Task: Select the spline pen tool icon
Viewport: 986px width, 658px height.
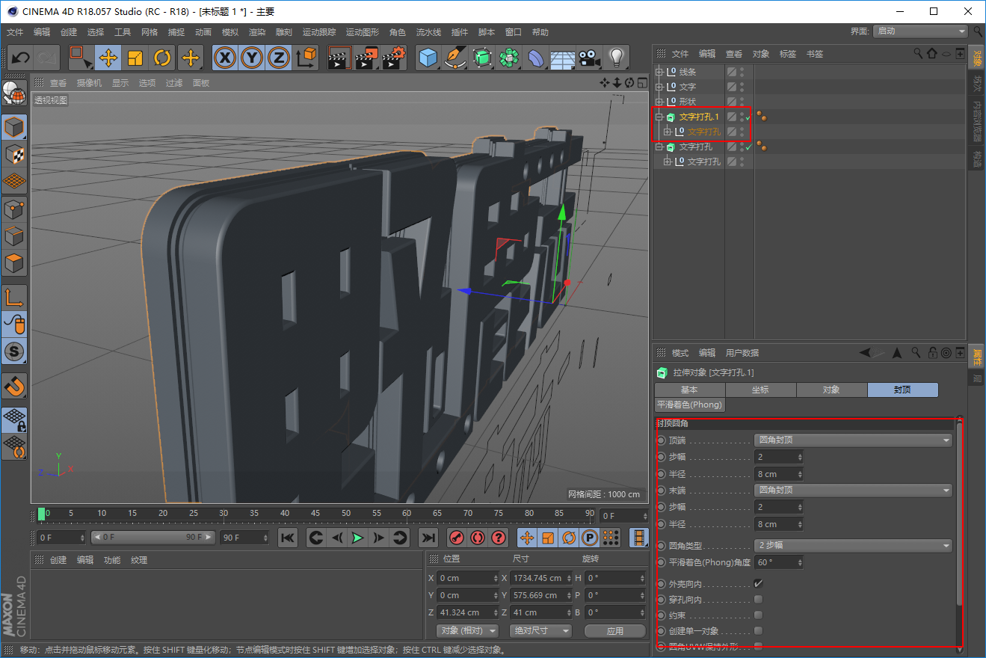Action: click(x=455, y=58)
